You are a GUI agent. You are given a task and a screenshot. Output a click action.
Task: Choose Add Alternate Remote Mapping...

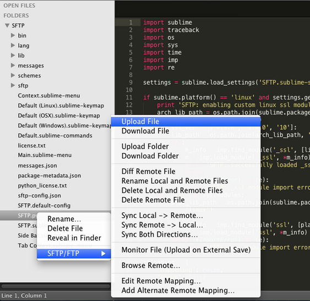[x=186, y=291]
